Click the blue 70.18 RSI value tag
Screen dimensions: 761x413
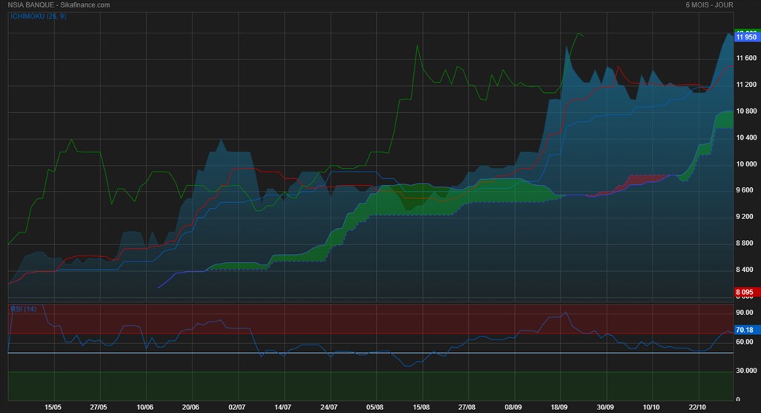[745, 330]
